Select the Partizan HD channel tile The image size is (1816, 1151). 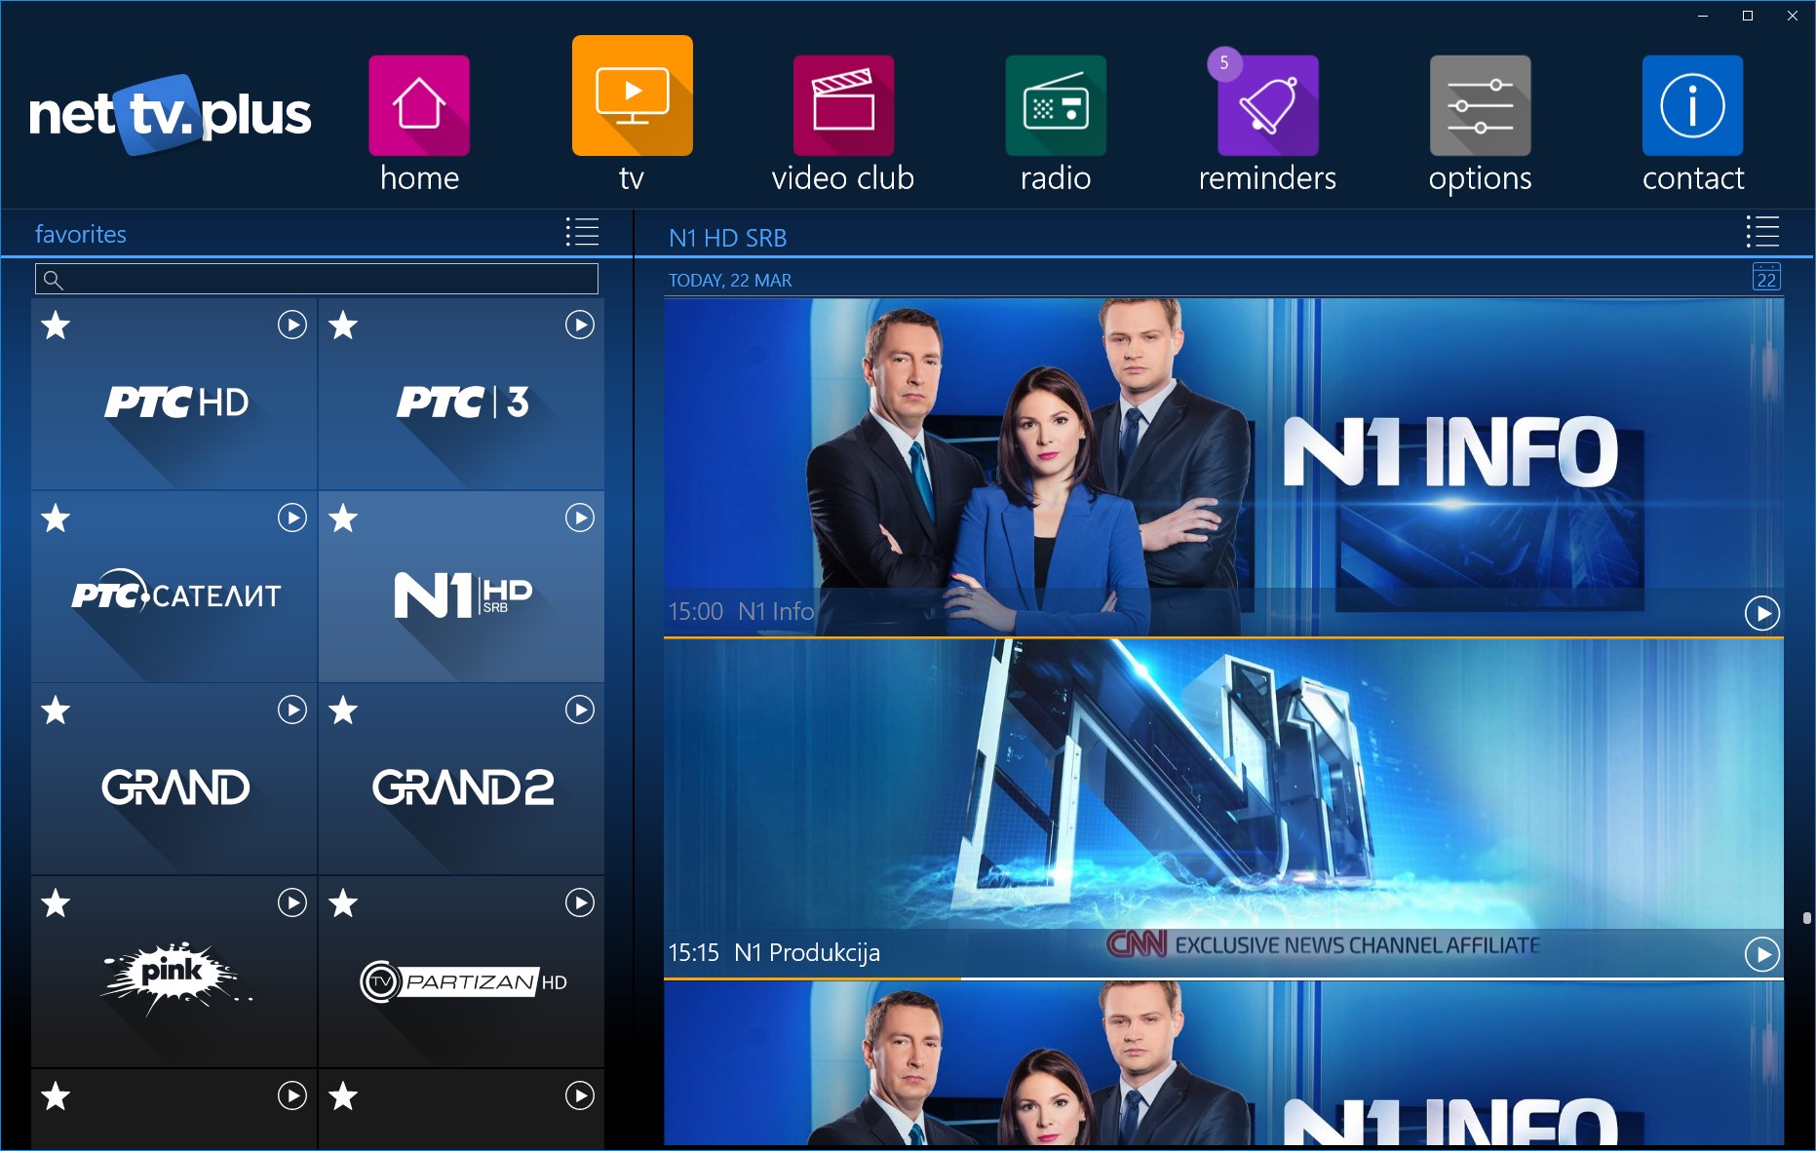(x=462, y=972)
